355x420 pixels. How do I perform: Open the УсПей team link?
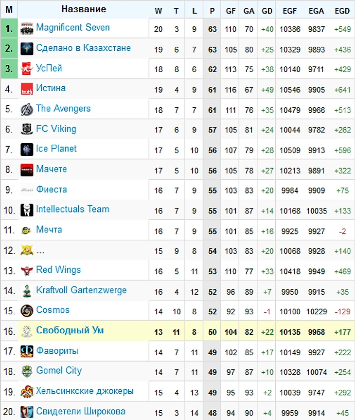click(x=49, y=68)
